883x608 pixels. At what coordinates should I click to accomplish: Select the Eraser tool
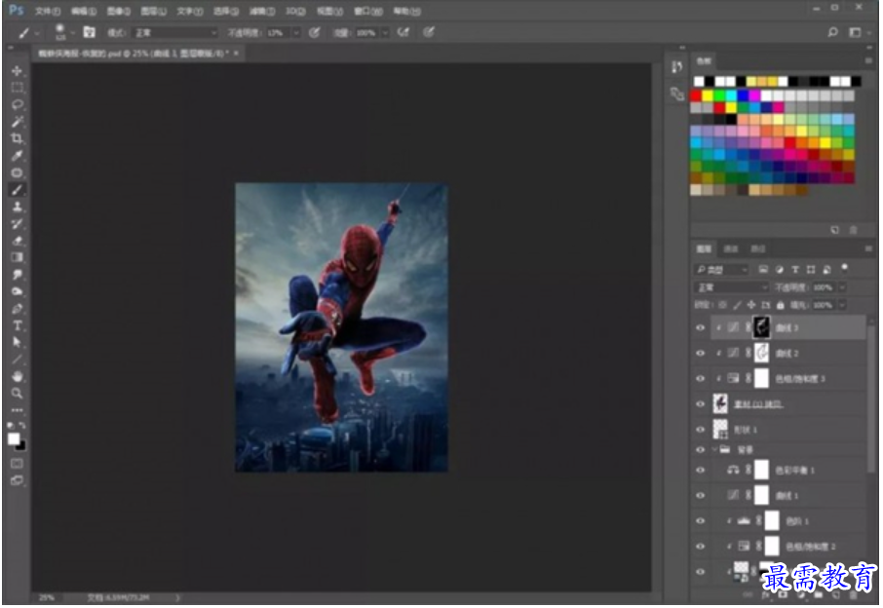pyautogui.click(x=17, y=241)
